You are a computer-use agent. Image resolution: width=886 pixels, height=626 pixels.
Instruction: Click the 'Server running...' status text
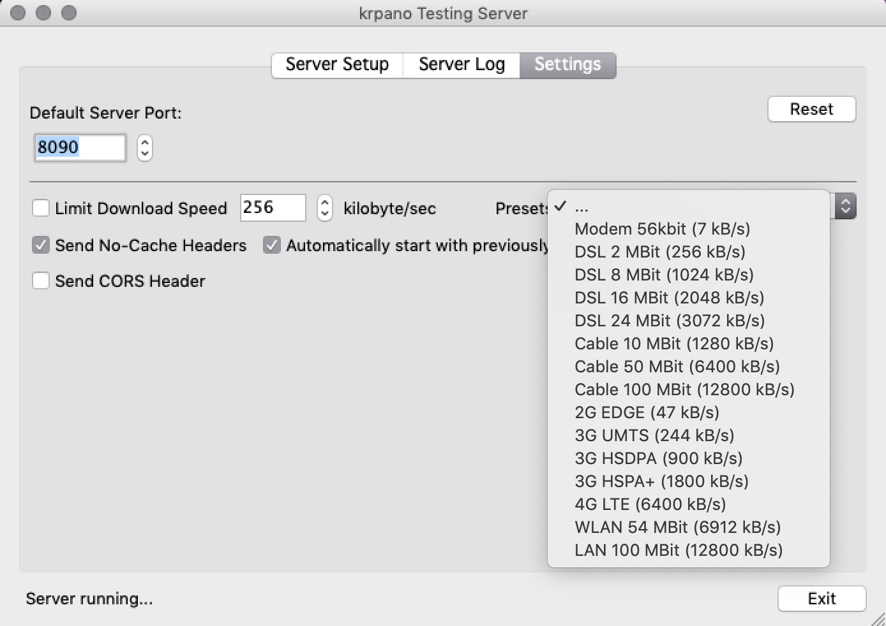(x=89, y=599)
